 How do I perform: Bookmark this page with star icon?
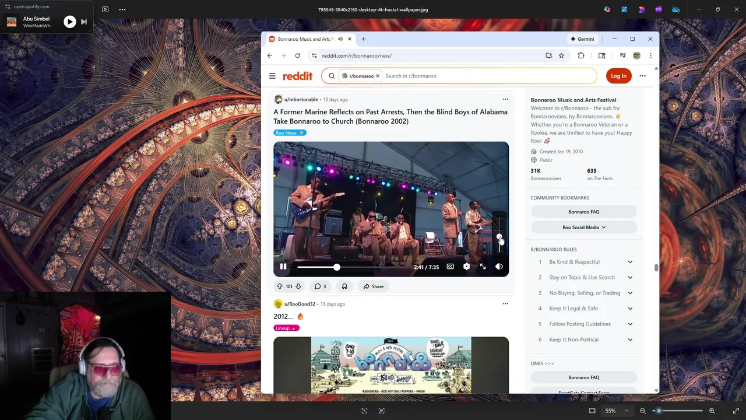click(561, 55)
